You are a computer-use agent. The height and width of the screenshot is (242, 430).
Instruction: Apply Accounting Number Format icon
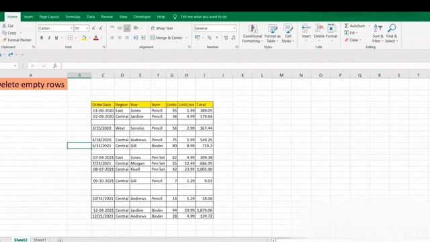198,38
